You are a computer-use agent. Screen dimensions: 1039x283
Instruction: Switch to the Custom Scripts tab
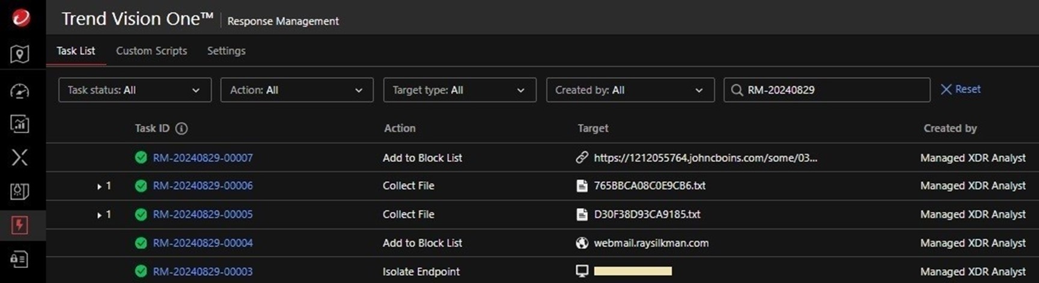[x=151, y=51]
